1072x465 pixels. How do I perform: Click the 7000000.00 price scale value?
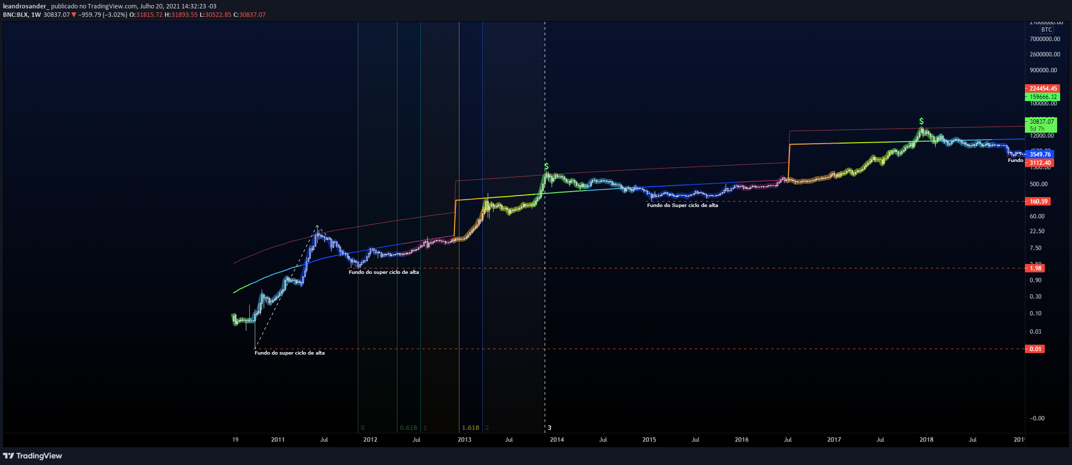point(1045,39)
